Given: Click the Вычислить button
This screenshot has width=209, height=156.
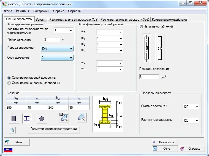Looking at the screenshot, I should pos(165,142).
